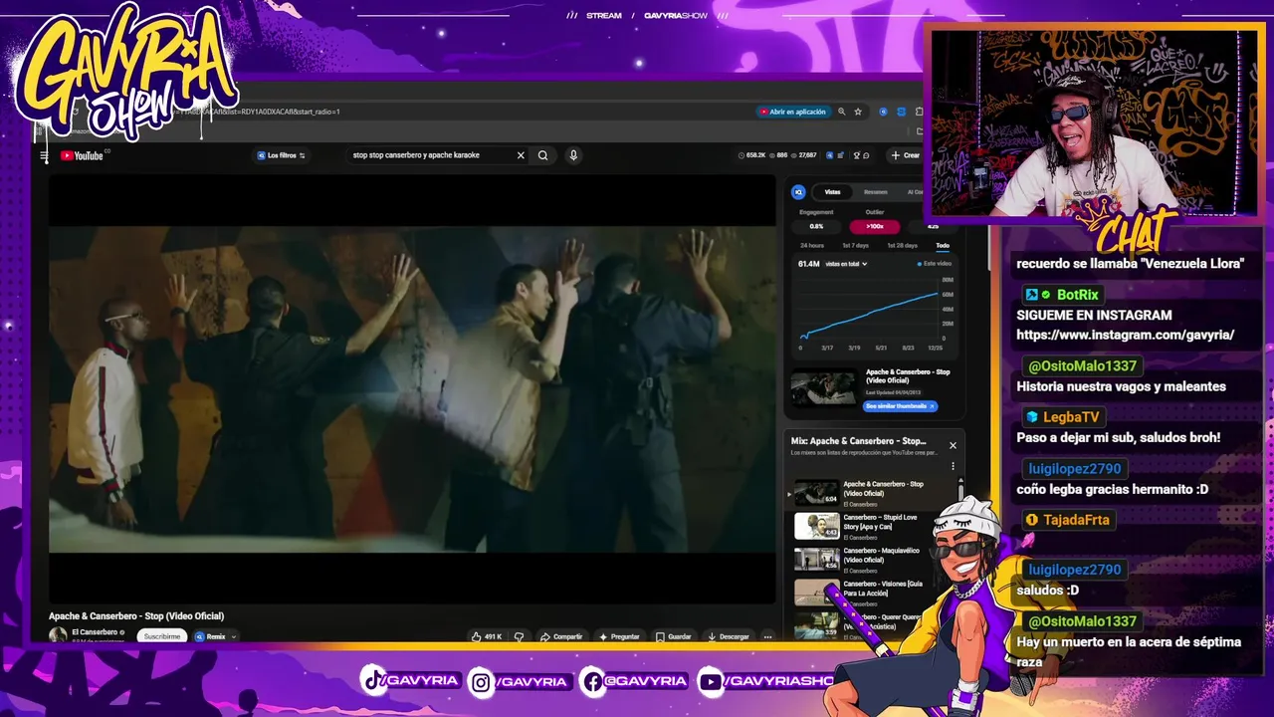
Task: Open the vidIQ round logo icon
Action: [x=798, y=191]
